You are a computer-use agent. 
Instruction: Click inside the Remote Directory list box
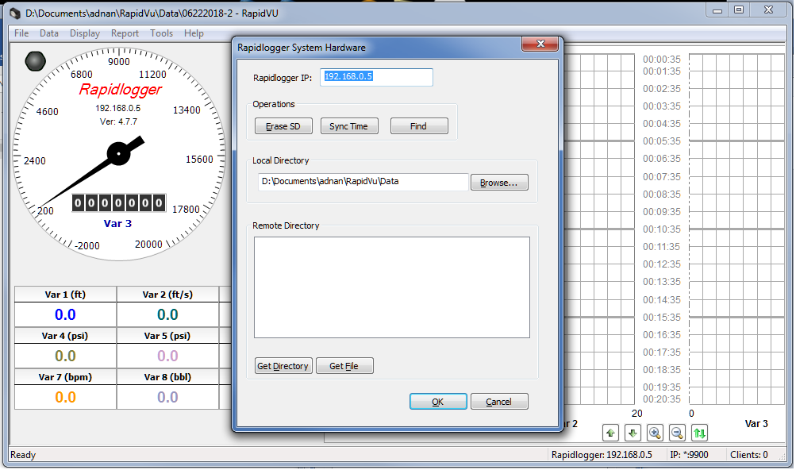point(392,287)
